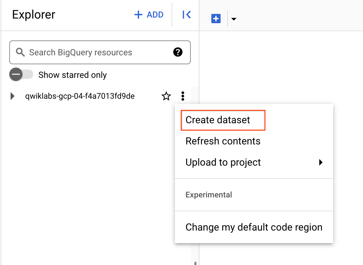Choose Change my default code region
This screenshot has height=265, width=363.
(x=254, y=227)
